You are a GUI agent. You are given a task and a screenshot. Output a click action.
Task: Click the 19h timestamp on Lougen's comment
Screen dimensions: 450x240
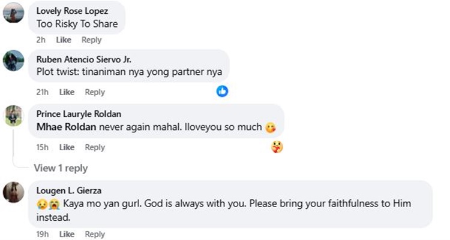(x=42, y=234)
